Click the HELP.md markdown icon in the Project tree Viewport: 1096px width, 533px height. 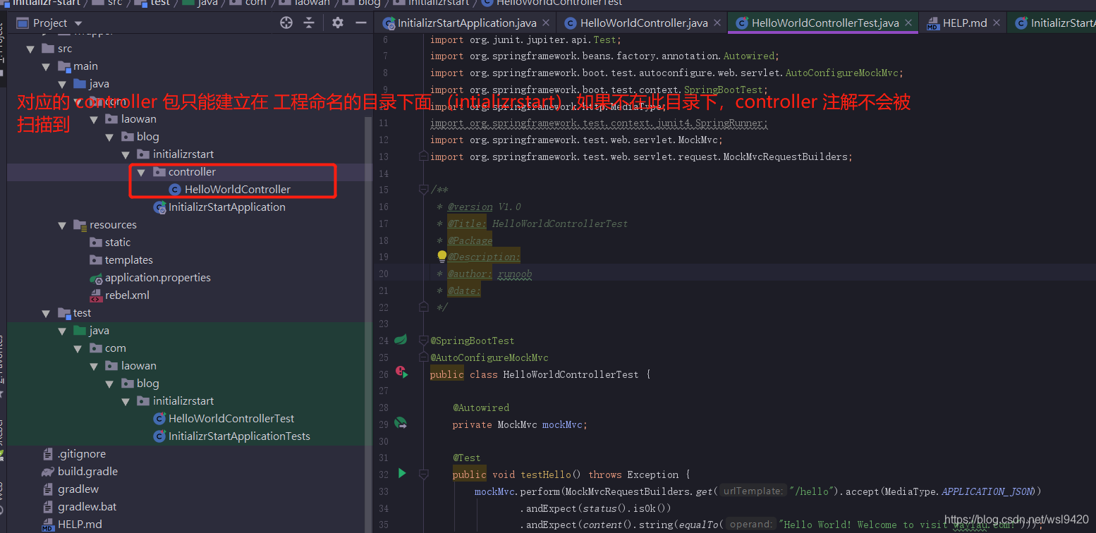[49, 525]
